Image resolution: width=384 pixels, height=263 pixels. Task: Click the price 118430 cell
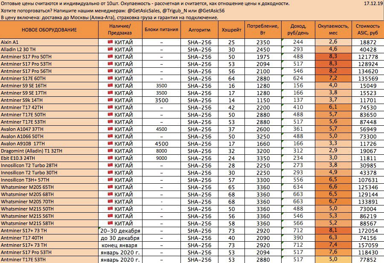click(x=368, y=252)
